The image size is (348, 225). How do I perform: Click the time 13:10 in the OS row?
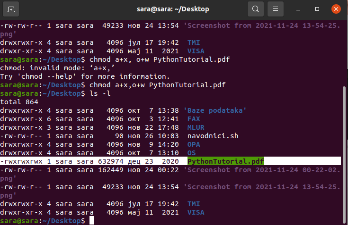tap(168, 153)
